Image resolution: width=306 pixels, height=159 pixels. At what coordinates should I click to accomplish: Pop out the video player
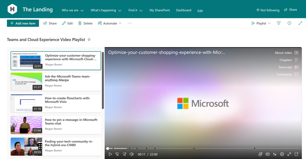click(x=297, y=154)
